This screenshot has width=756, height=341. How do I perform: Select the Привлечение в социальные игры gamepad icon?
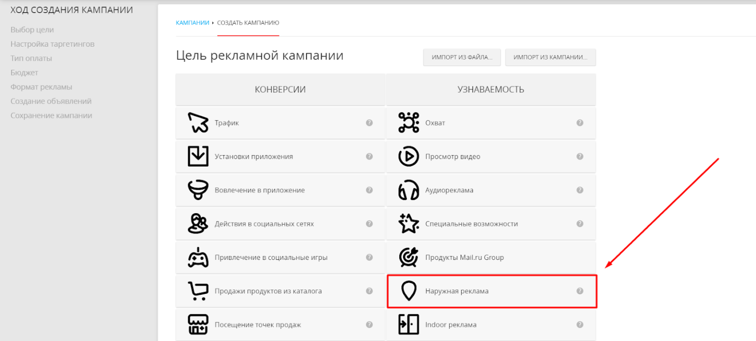(198, 257)
